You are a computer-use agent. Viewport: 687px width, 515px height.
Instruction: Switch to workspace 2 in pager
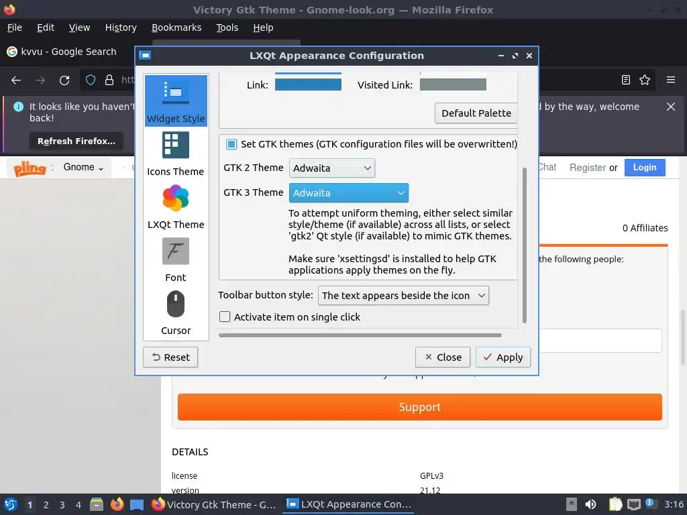pos(46,505)
